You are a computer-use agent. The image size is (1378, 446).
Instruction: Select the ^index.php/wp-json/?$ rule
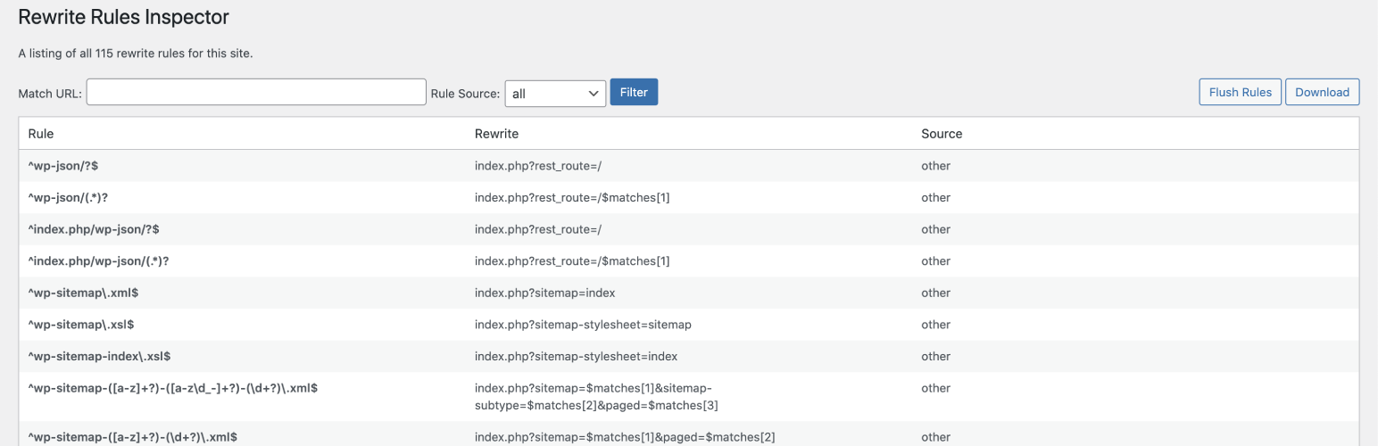[x=94, y=229]
